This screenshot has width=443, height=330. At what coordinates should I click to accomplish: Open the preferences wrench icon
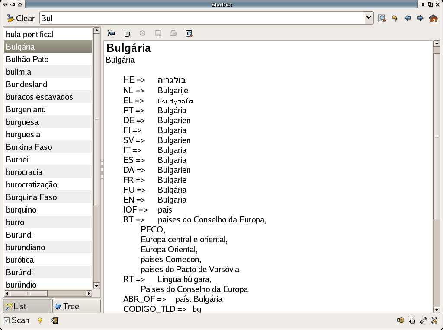(x=424, y=320)
